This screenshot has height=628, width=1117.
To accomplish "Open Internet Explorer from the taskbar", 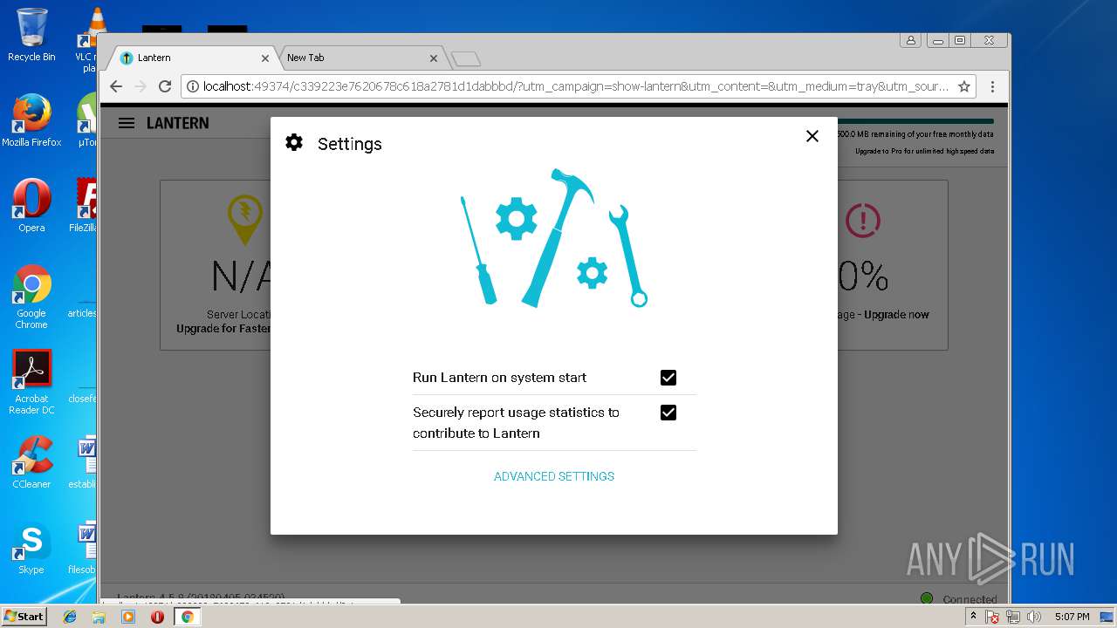I will [x=70, y=617].
